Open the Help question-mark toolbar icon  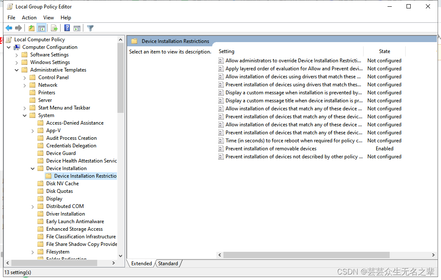point(67,28)
